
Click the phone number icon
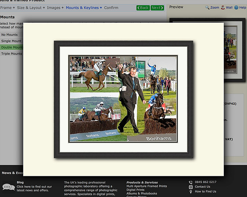(191, 182)
